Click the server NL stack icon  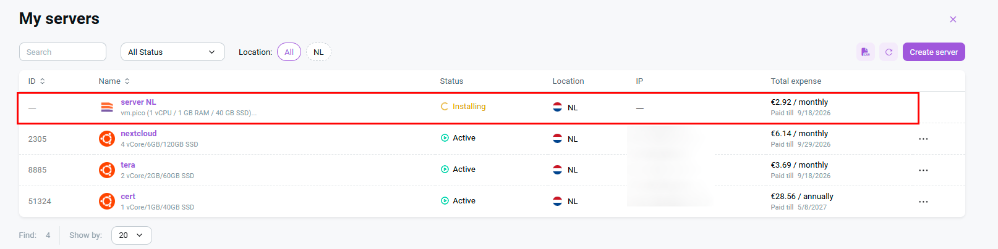107,107
